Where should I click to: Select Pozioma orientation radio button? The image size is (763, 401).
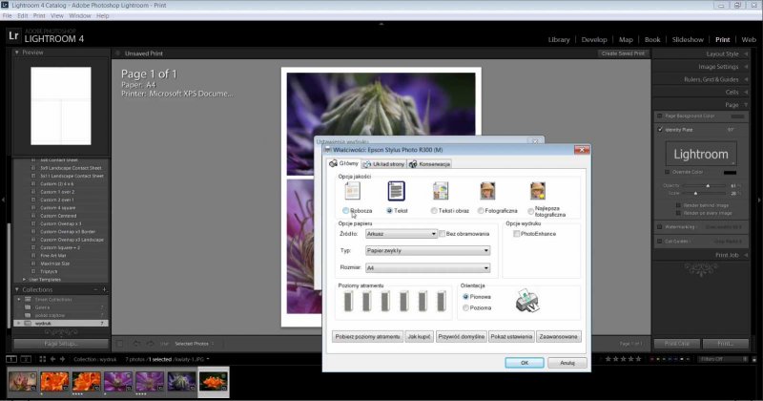[465, 308]
